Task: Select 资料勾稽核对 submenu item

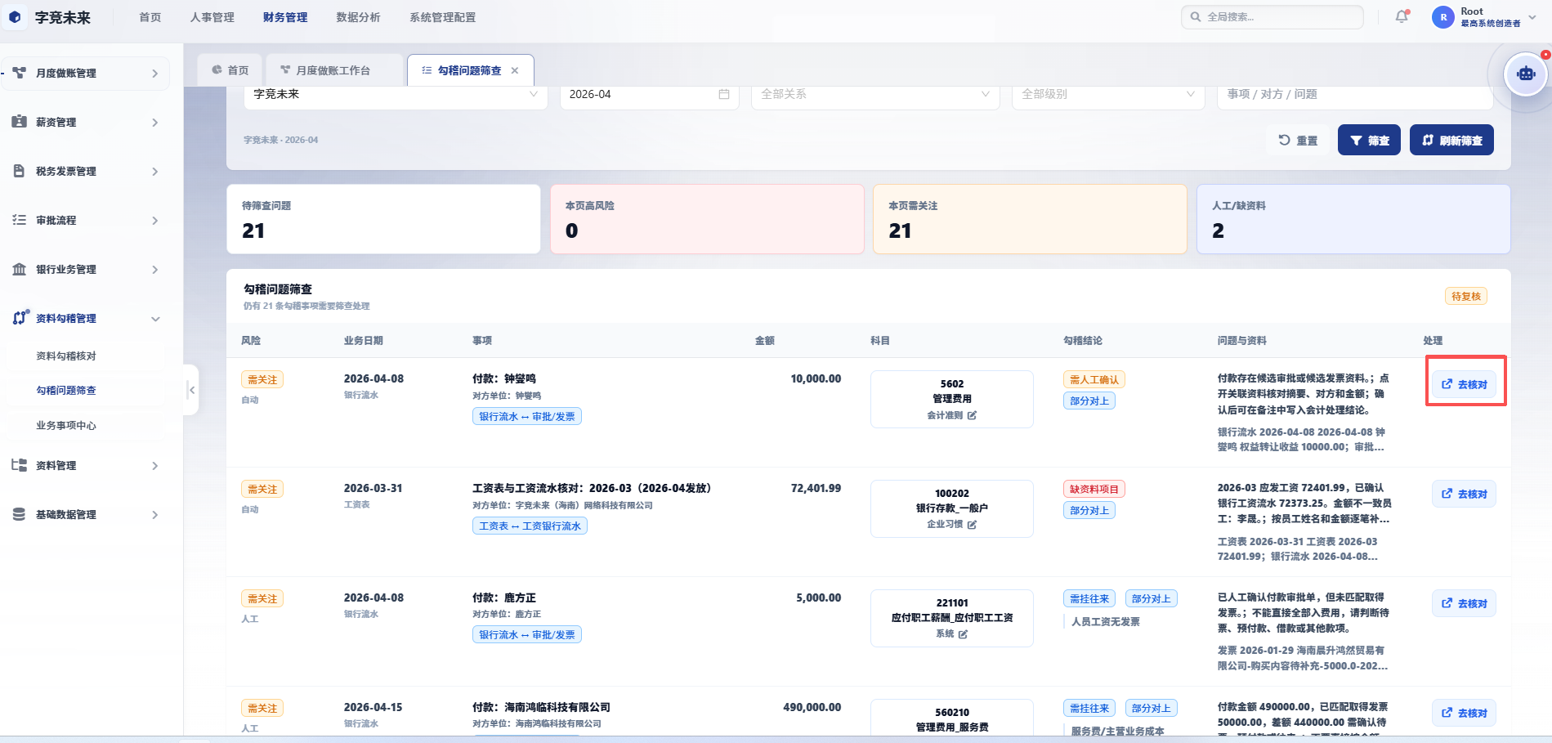Action: [x=66, y=356]
